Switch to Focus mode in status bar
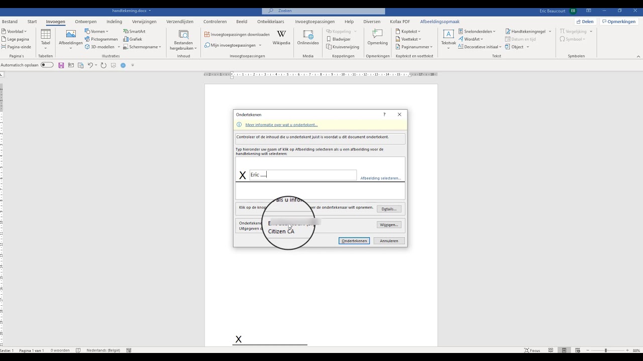 532,350
